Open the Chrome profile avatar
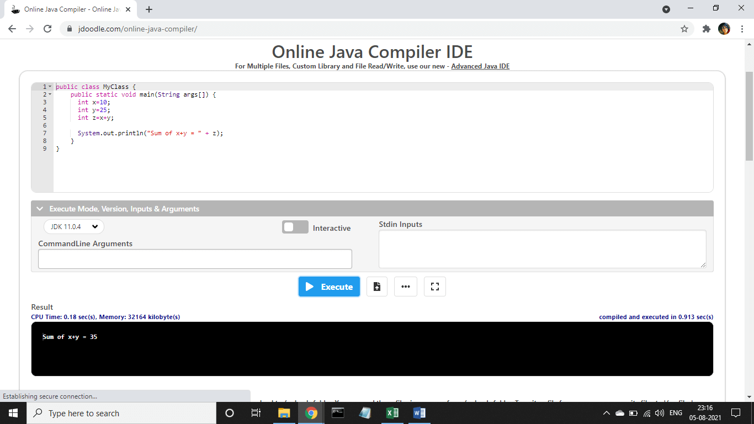Screen dimensions: 754x424 pyautogui.click(x=724, y=29)
